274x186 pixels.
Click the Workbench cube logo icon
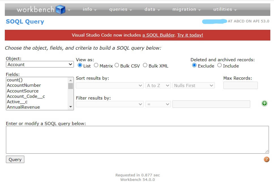pyautogui.click(x=60, y=10)
